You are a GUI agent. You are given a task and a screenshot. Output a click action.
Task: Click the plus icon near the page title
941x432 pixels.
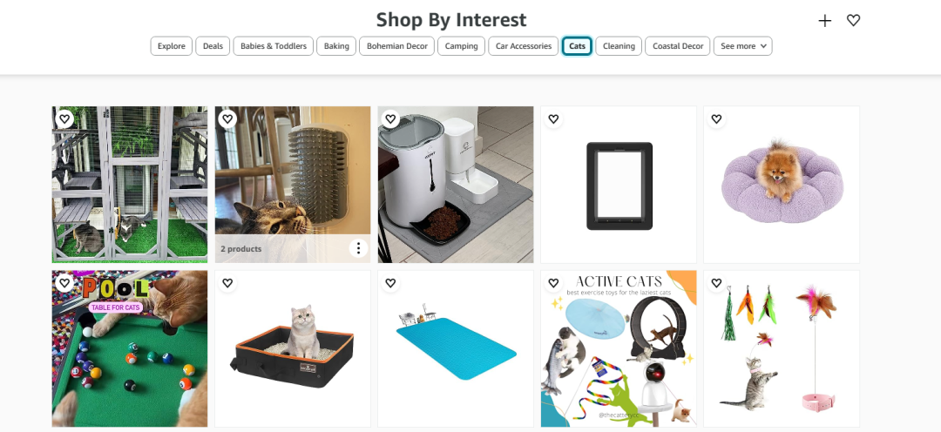pyautogui.click(x=824, y=21)
